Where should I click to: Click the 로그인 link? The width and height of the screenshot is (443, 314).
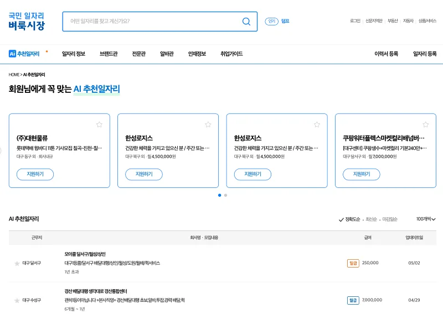coord(355,21)
